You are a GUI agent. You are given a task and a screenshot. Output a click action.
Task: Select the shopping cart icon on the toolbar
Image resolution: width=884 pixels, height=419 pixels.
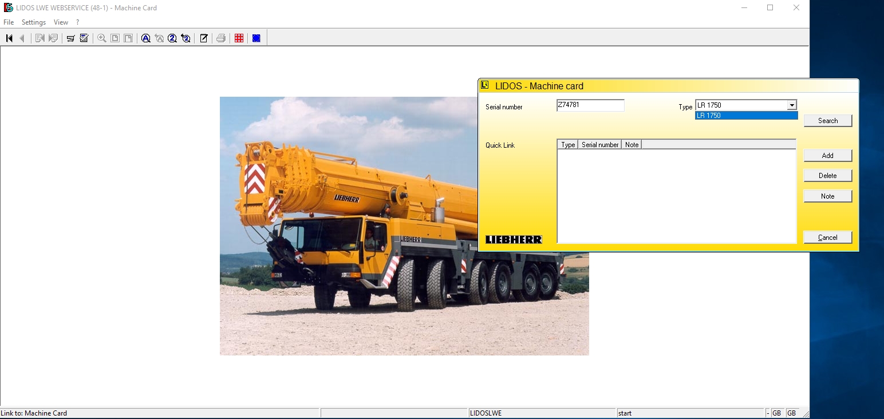click(x=70, y=38)
